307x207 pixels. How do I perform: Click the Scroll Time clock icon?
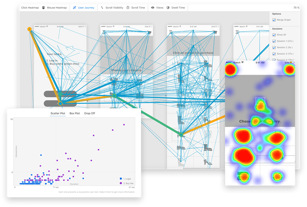click(128, 7)
